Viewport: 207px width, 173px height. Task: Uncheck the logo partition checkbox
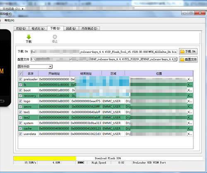tap(20, 101)
